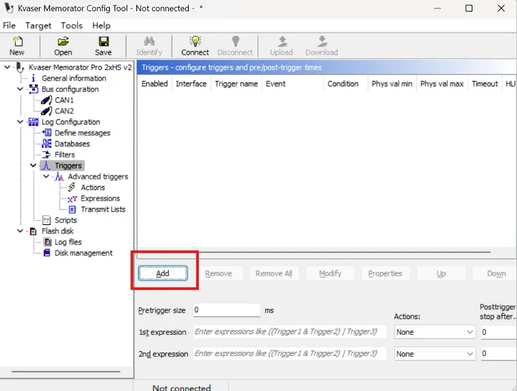Screen dimensions: 517x391
Task: Click the 2nd expression posttrigger value field
Action: (499, 354)
